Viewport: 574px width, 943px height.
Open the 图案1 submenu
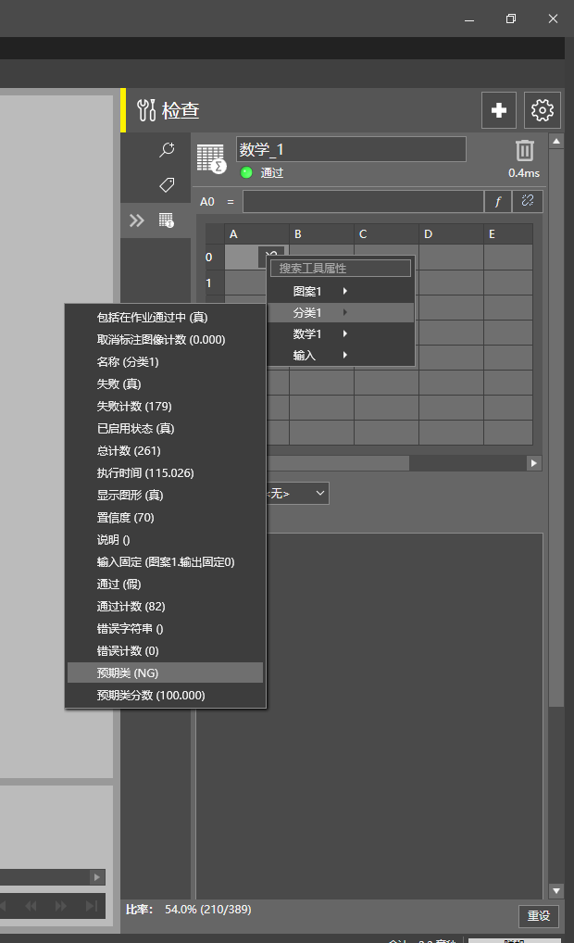coord(341,291)
